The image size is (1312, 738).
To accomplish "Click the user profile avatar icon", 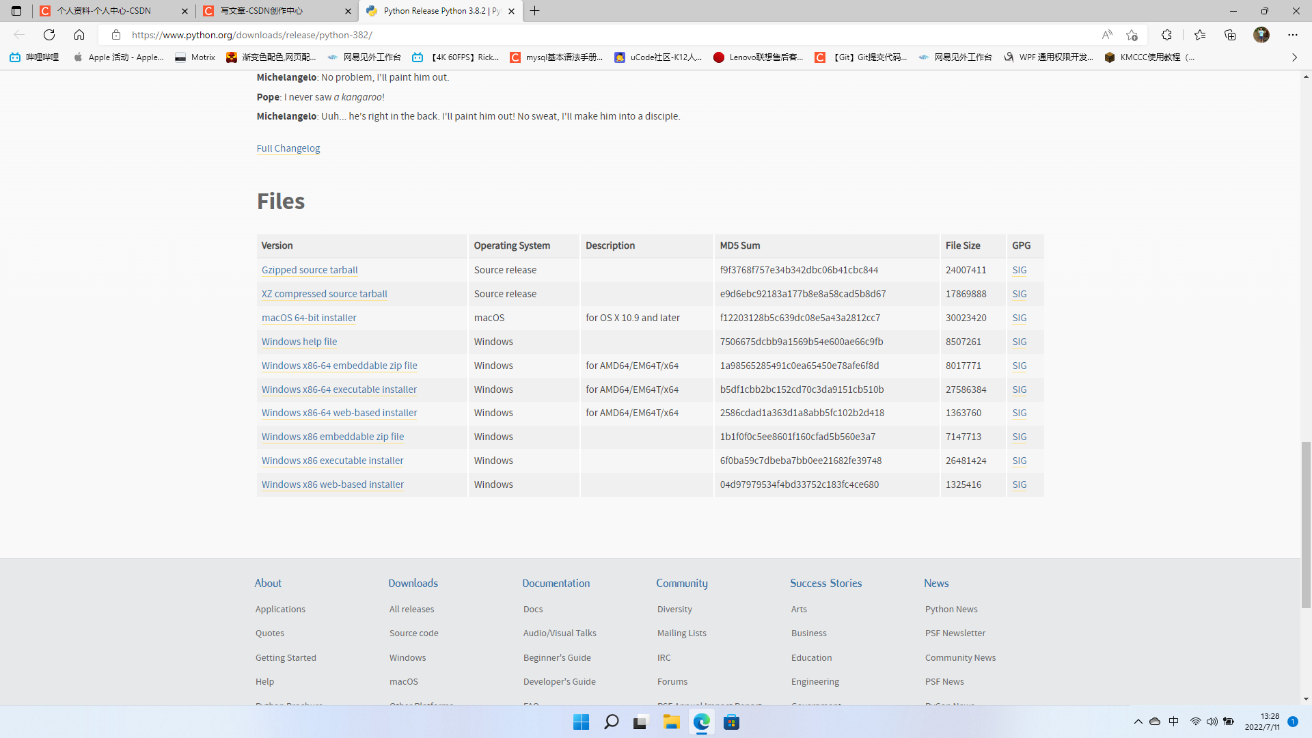I will click(x=1261, y=35).
